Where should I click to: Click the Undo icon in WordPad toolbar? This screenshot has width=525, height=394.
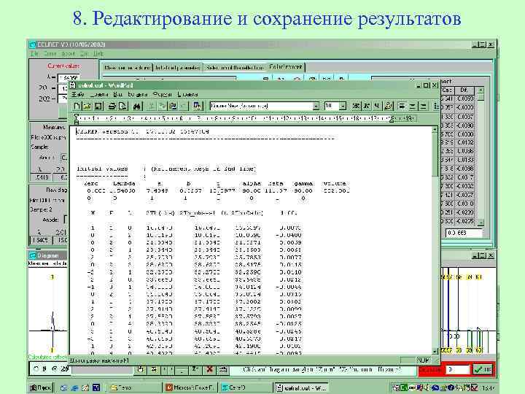(184, 107)
